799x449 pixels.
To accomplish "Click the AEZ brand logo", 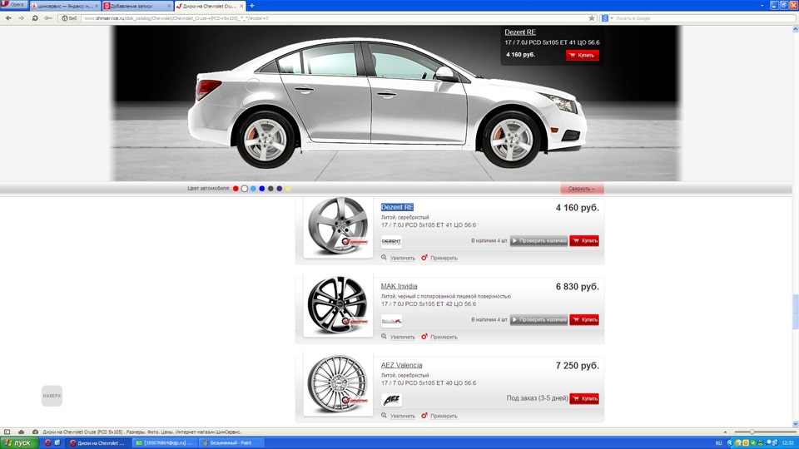I will (391, 400).
